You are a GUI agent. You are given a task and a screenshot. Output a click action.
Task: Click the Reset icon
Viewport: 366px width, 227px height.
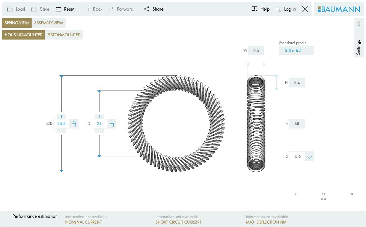point(58,9)
